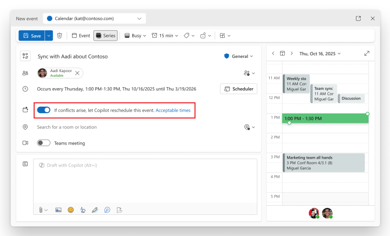Remove attendee Aadi Kapoor
Viewport: 390px width, 236px height.
[77, 73]
